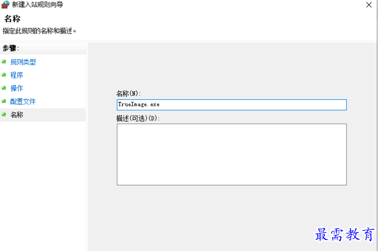
Task: Click the 名称(N): field label
Action: pyautogui.click(x=128, y=93)
